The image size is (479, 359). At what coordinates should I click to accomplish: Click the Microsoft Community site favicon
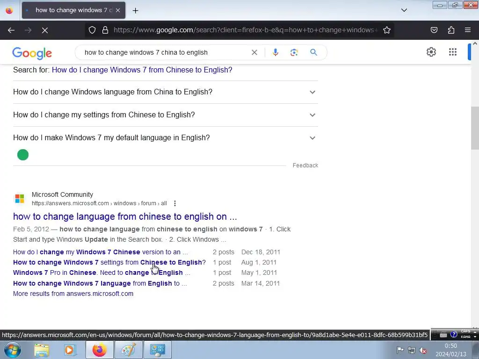coord(20,199)
